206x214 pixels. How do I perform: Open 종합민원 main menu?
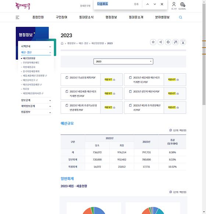pyautogui.click(x=38, y=17)
